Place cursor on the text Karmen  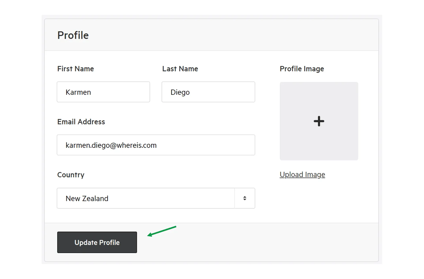pyautogui.click(x=78, y=92)
